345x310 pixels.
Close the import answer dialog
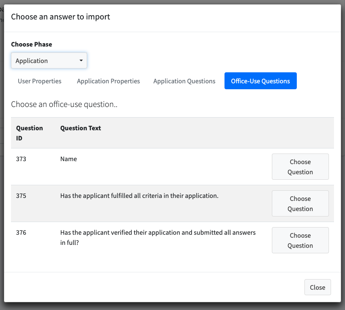318,287
